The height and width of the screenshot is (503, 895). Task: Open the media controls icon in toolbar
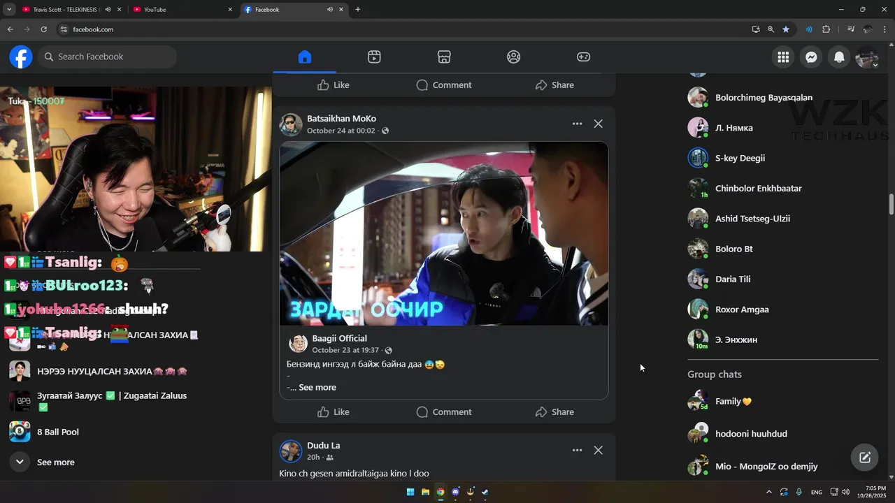pos(850,29)
